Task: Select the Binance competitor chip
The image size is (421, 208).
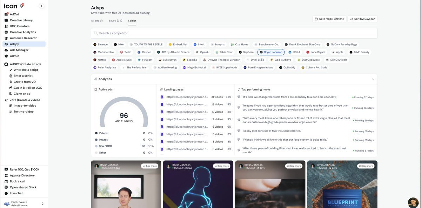Action: pyautogui.click(x=100, y=45)
